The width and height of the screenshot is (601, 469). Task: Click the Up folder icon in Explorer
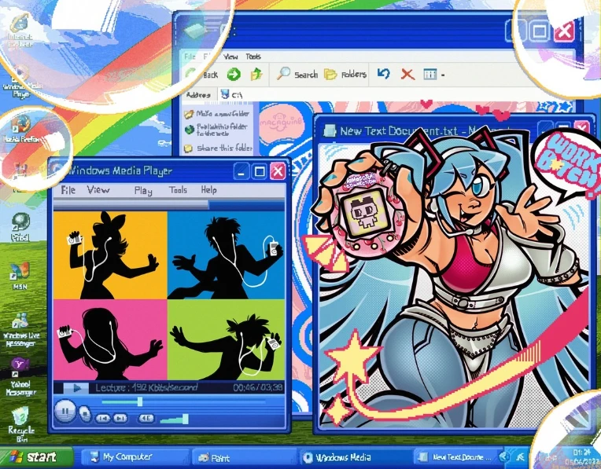256,74
